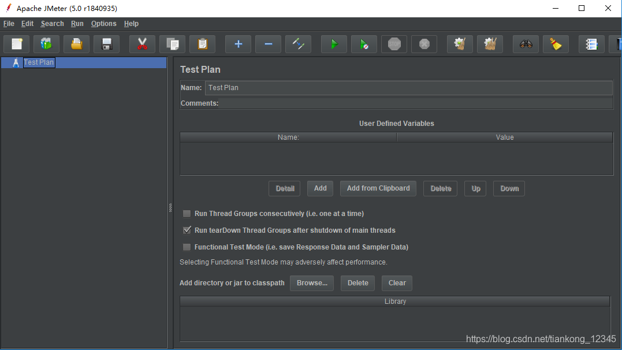Screen dimensions: 622x350
Task: Click the Value column header
Action: click(505, 137)
